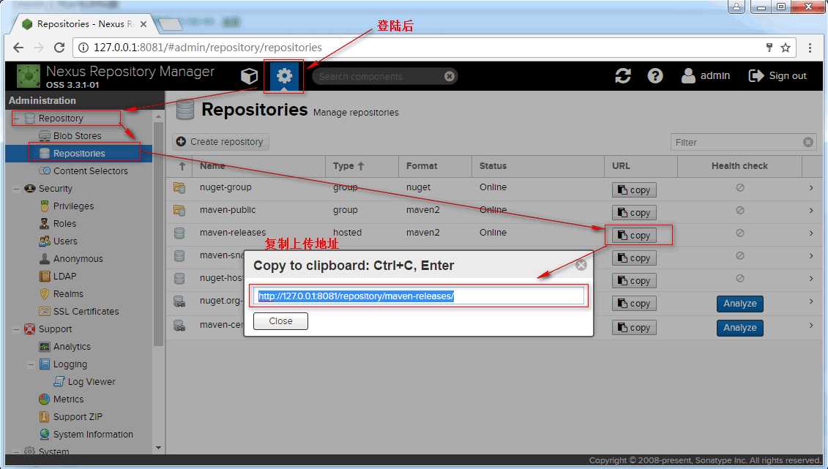Collapse the Security tree node
This screenshot has width=828, height=469.
click(x=16, y=188)
